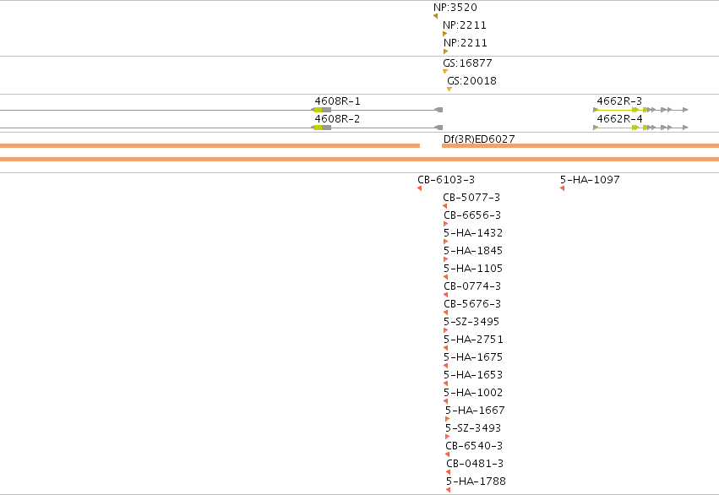Viewport: 719px width, 495px height.
Task: Click the 5-HA-1002 triangle marker
Action: click(x=446, y=401)
